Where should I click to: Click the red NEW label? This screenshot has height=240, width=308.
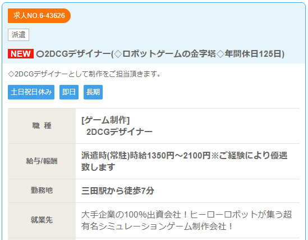point(21,54)
